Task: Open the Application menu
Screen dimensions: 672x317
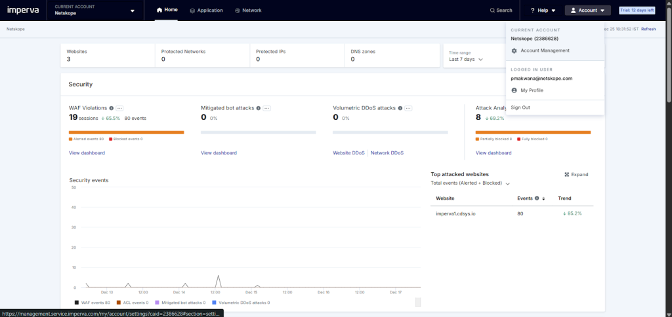Action: tap(206, 10)
